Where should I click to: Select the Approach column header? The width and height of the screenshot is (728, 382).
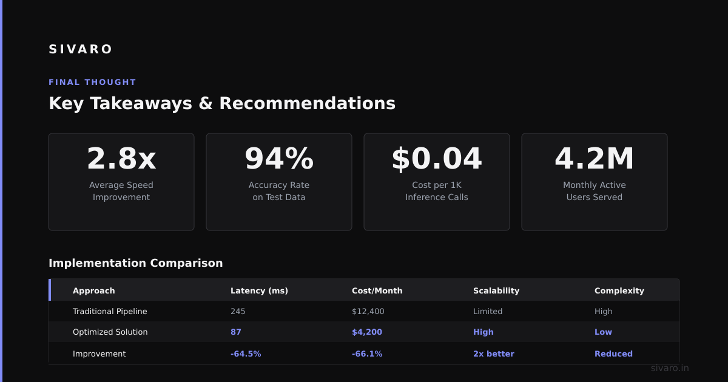coord(94,290)
